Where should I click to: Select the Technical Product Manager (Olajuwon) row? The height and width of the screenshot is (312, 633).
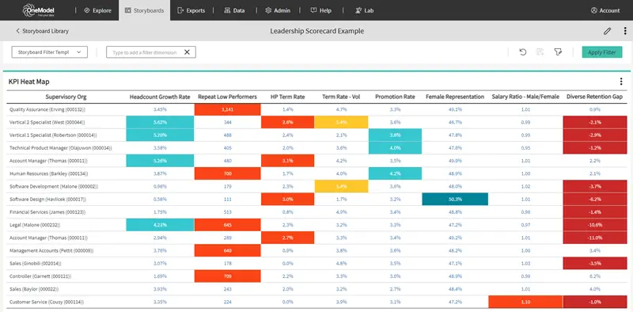(x=61, y=148)
